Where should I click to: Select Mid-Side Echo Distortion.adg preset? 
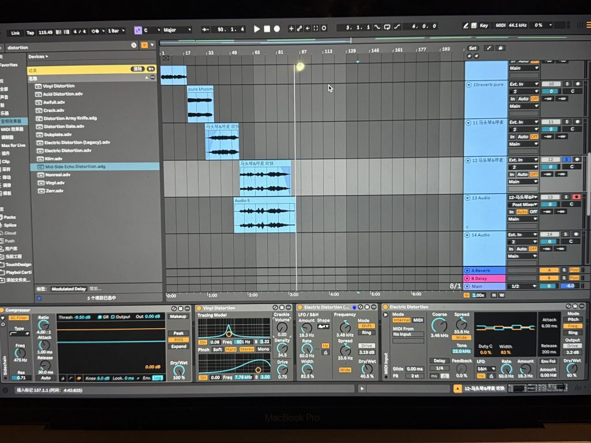tap(75, 166)
